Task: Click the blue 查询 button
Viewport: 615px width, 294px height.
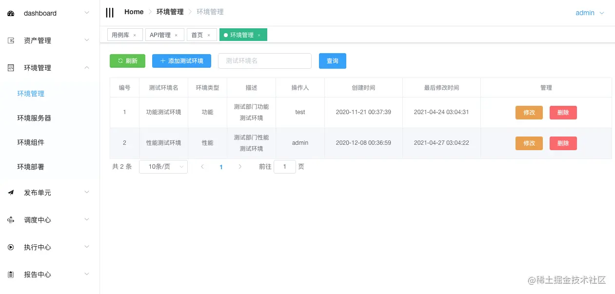Action: coord(333,61)
